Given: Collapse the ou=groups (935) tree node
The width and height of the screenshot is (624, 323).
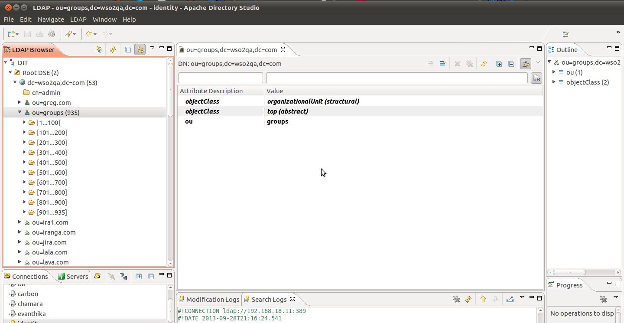Looking at the screenshot, I should (19, 112).
